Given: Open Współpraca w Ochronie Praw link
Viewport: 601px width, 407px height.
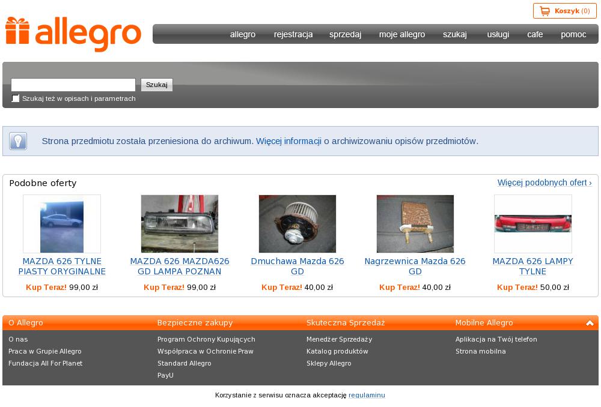Looking at the screenshot, I should coord(206,351).
